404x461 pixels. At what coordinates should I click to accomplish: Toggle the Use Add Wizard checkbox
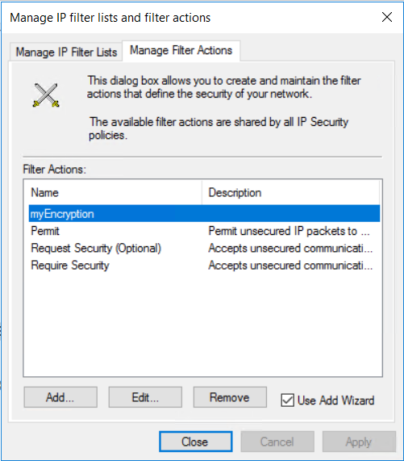(287, 400)
